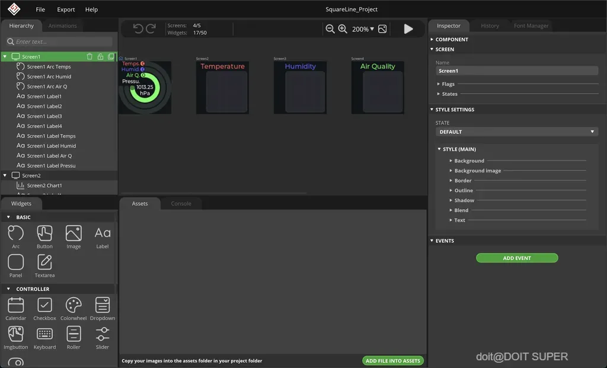Click the undo arrow in the toolbar
The width and height of the screenshot is (607, 368).
(x=138, y=28)
